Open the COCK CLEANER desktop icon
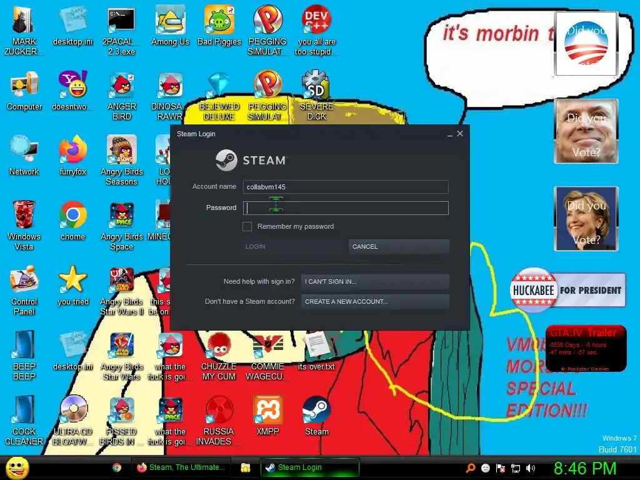 point(24,420)
